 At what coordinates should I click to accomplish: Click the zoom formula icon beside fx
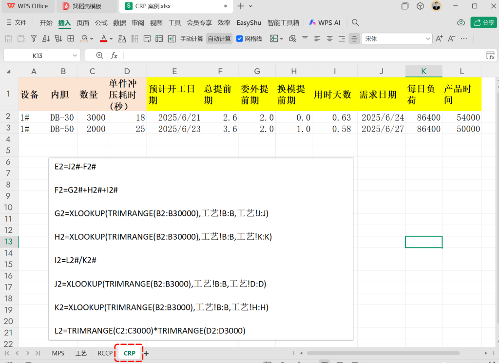(99, 56)
